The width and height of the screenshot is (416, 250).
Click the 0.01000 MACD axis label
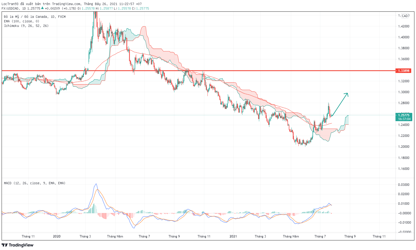pos(404,204)
